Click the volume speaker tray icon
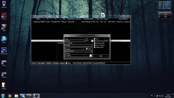The width and height of the screenshot is (174, 98). click(x=163, y=96)
